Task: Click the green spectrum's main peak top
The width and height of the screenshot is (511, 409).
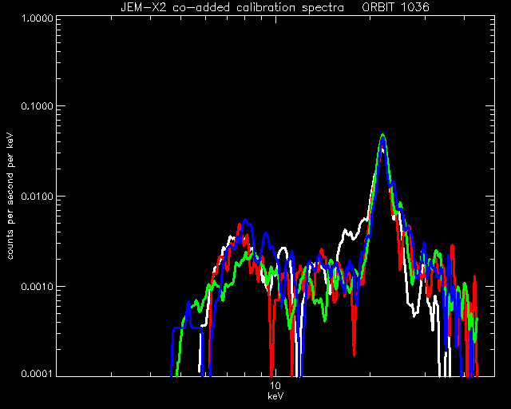Action: pos(383,135)
